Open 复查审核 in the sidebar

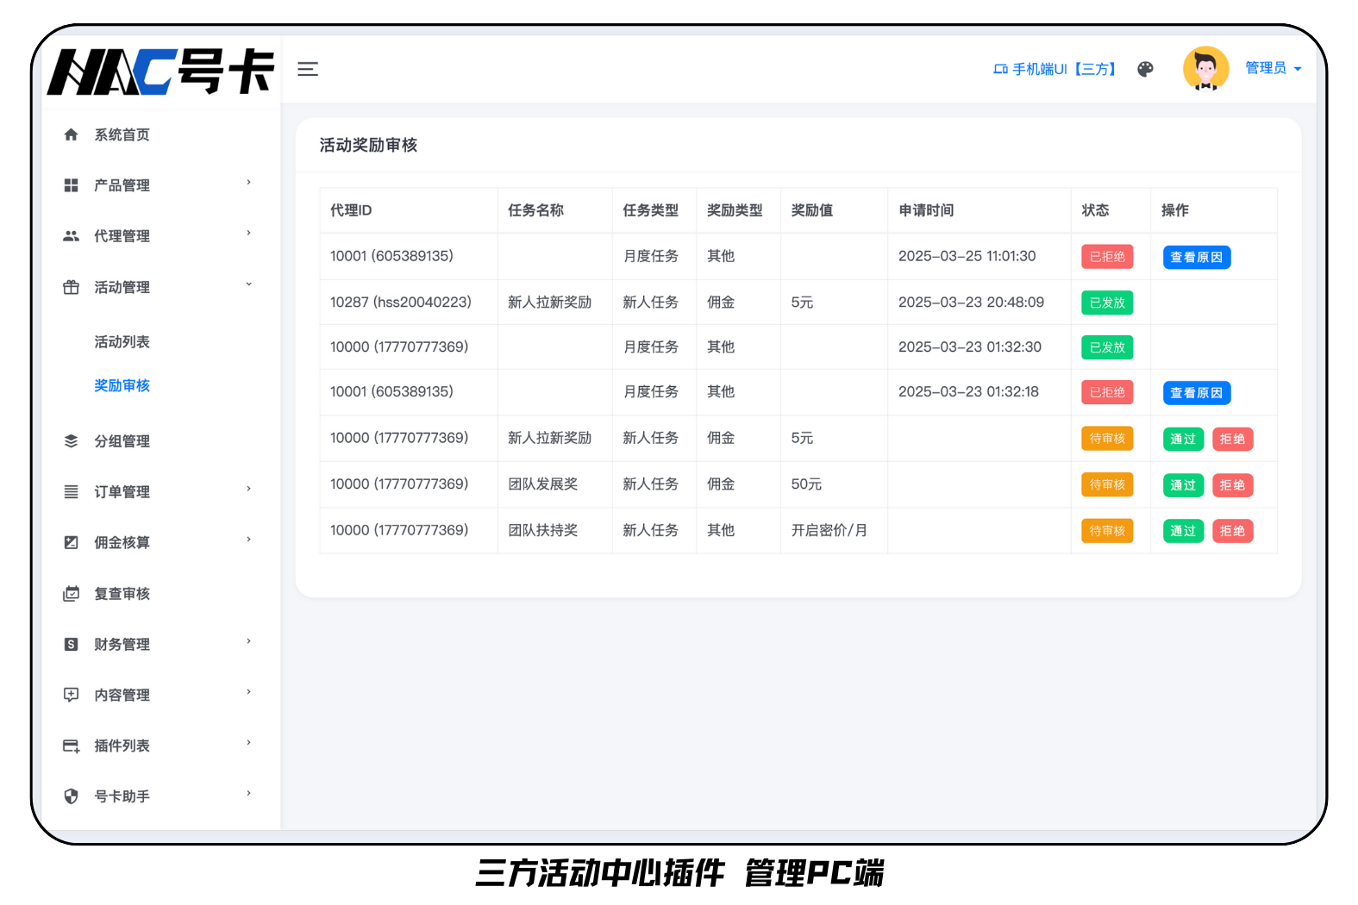122,594
